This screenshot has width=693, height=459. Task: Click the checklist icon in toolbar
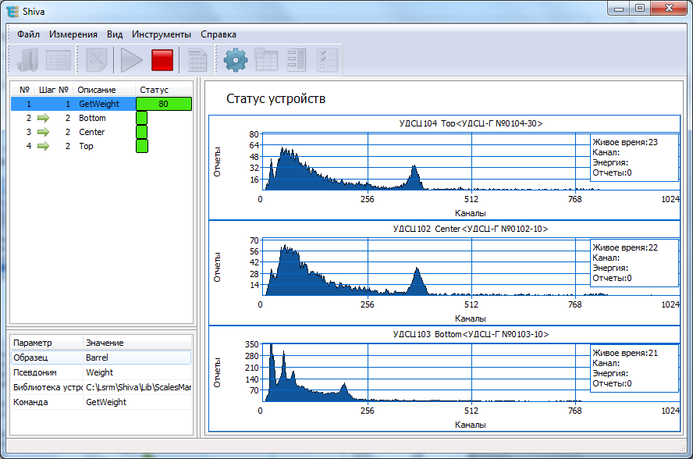[x=327, y=60]
